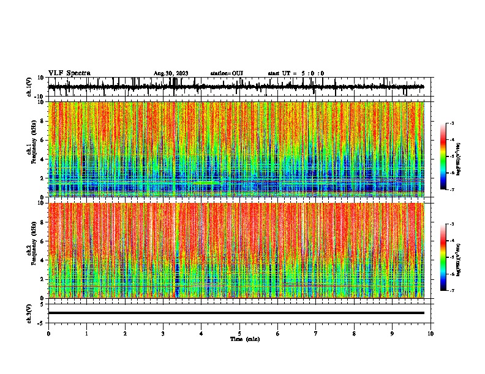This screenshot has height=374, width=485.
Task: Click the '-7' tick on the ch.1 colorbar
Action: click(x=451, y=189)
